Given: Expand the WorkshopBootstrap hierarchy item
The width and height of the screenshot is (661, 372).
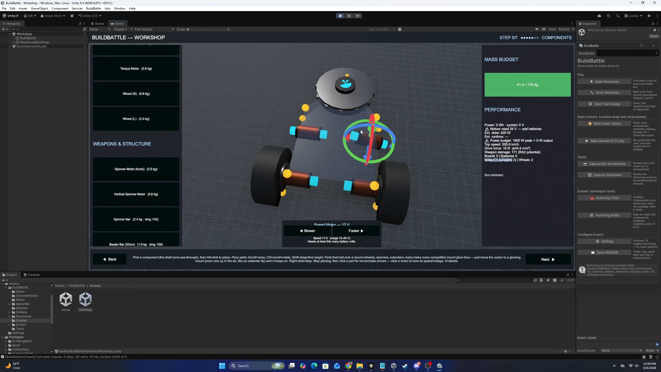Looking at the screenshot, I should tap(14, 42).
